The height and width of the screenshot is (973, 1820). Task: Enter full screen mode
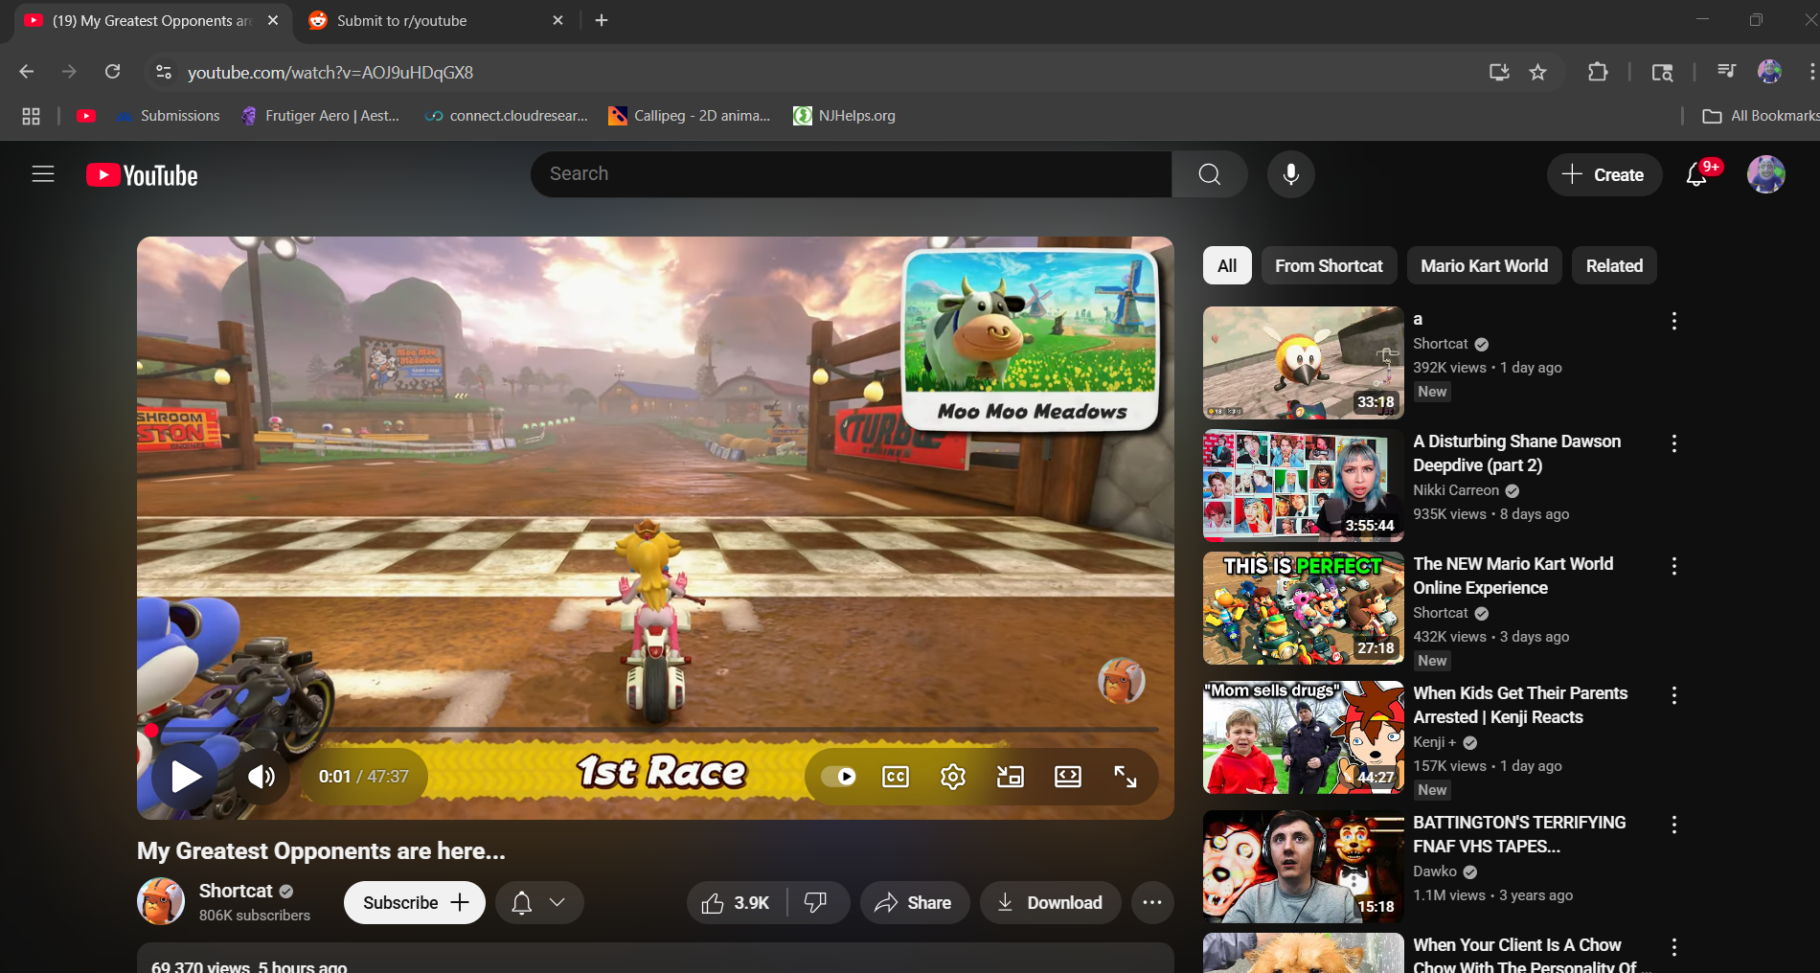pyautogui.click(x=1126, y=776)
